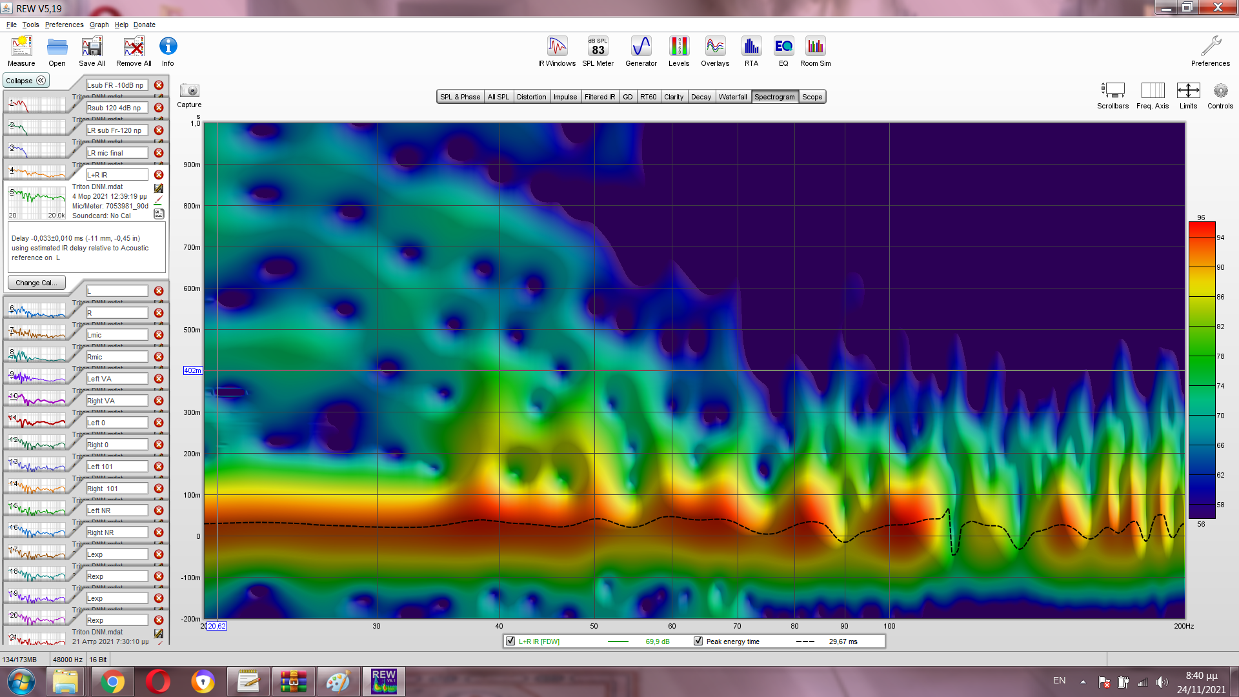The width and height of the screenshot is (1239, 697).
Task: Toggle Peak energy time checkbox
Action: click(698, 641)
